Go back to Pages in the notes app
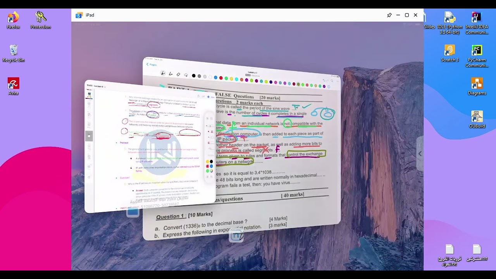The image size is (496, 279). click(152, 64)
